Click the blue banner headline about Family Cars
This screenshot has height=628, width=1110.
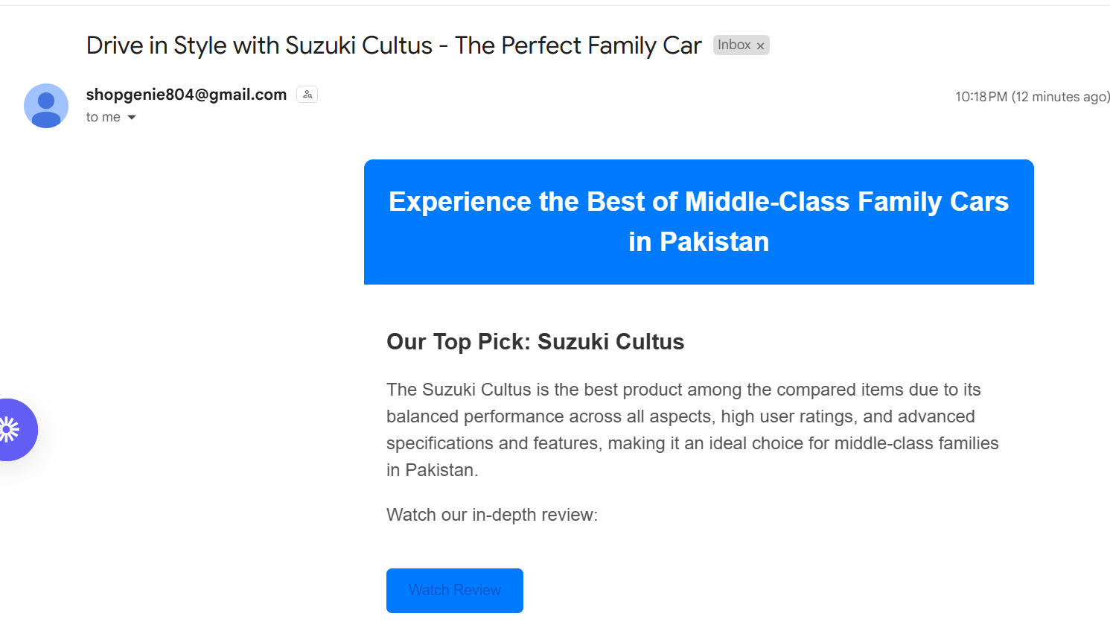pos(698,202)
